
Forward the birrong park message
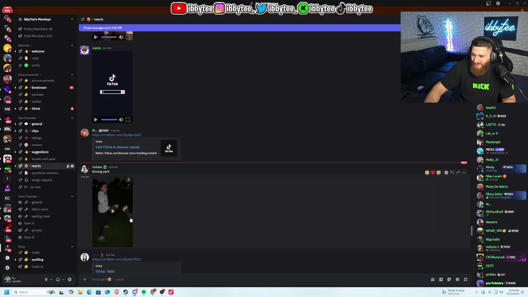[x=458, y=173]
